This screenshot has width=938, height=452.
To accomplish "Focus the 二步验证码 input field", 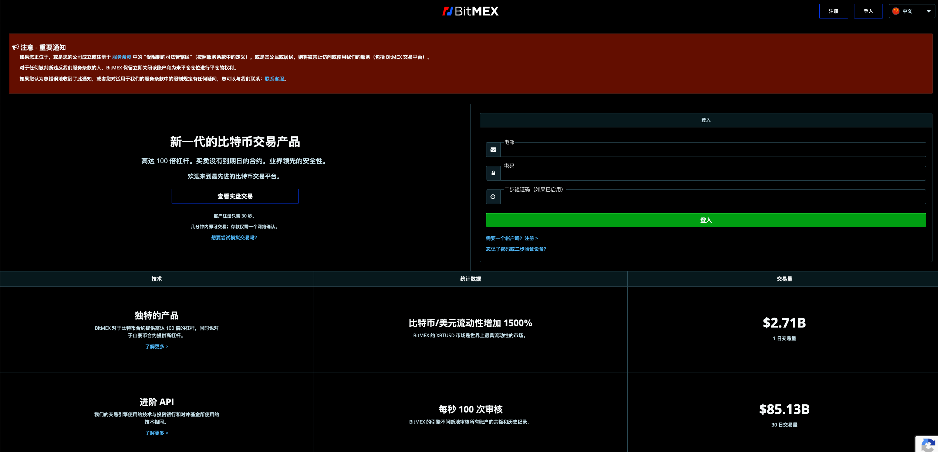I will (713, 197).
